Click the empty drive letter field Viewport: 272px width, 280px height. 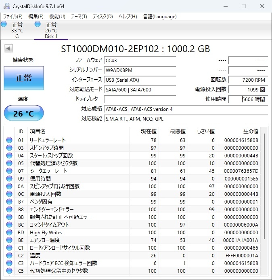(140, 99)
